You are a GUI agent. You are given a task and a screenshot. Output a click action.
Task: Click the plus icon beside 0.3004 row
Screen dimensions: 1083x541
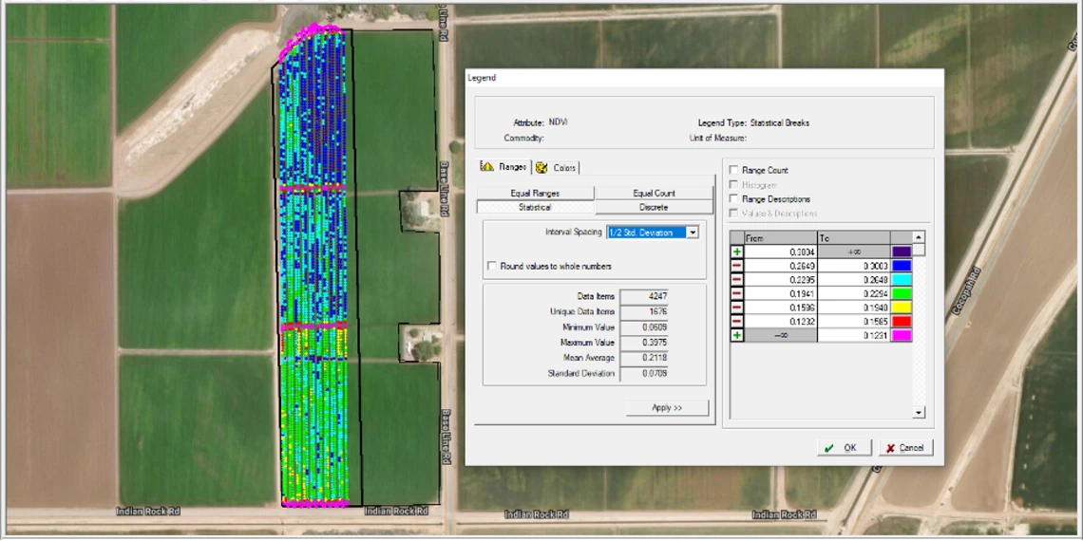pos(737,252)
